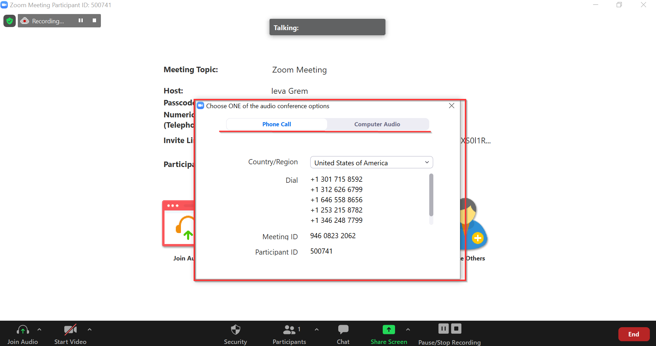The height and width of the screenshot is (346, 656).
Task: Pause recording from the top-left indicator
Action: (x=81, y=21)
